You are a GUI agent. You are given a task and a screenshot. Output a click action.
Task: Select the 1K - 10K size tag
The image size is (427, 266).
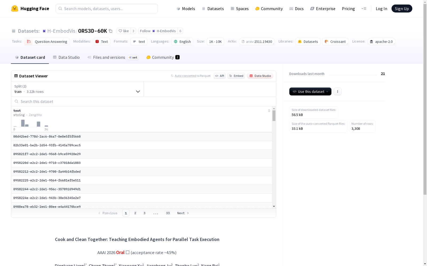click(x=215, y=41)
